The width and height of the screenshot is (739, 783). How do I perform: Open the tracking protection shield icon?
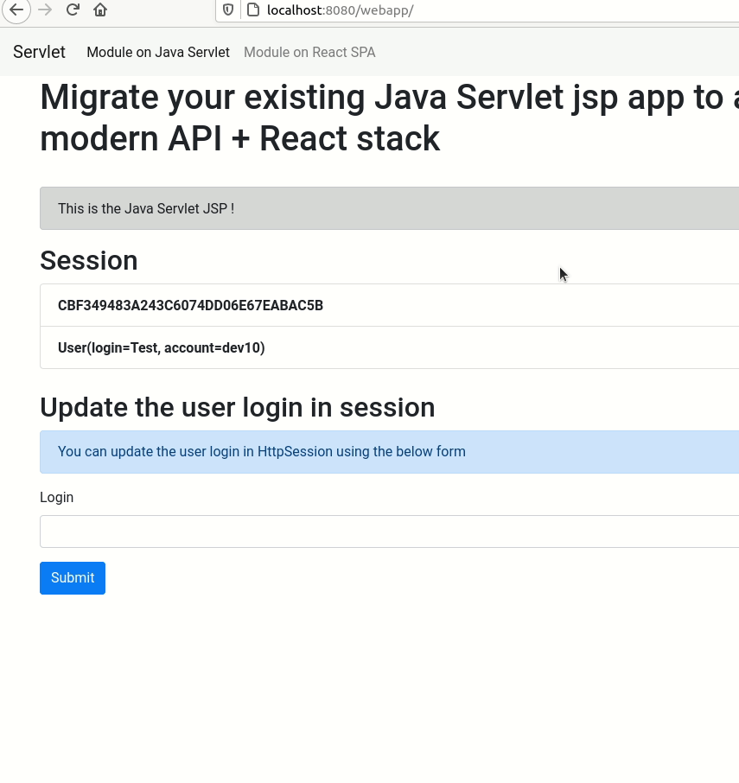click(228, 10)
